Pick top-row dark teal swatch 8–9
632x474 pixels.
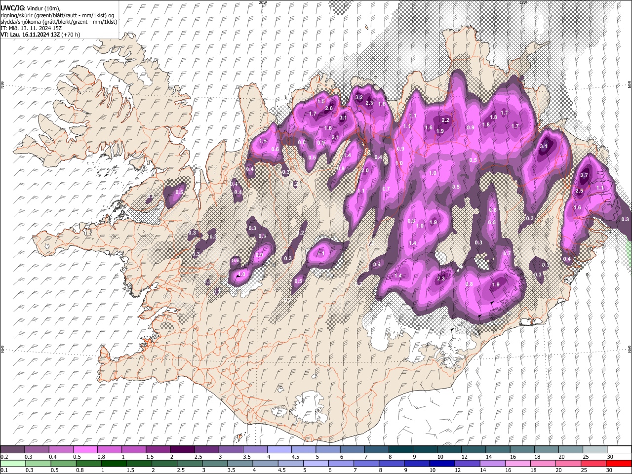(400, 449)
